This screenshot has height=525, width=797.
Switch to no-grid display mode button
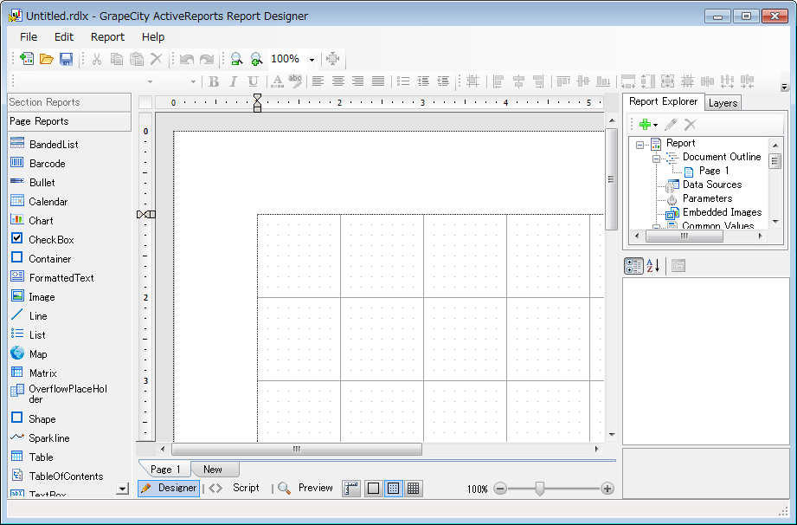(x=373, y=489)
